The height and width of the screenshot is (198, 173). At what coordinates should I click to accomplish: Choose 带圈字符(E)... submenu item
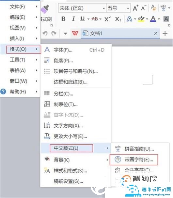[140, 160]
